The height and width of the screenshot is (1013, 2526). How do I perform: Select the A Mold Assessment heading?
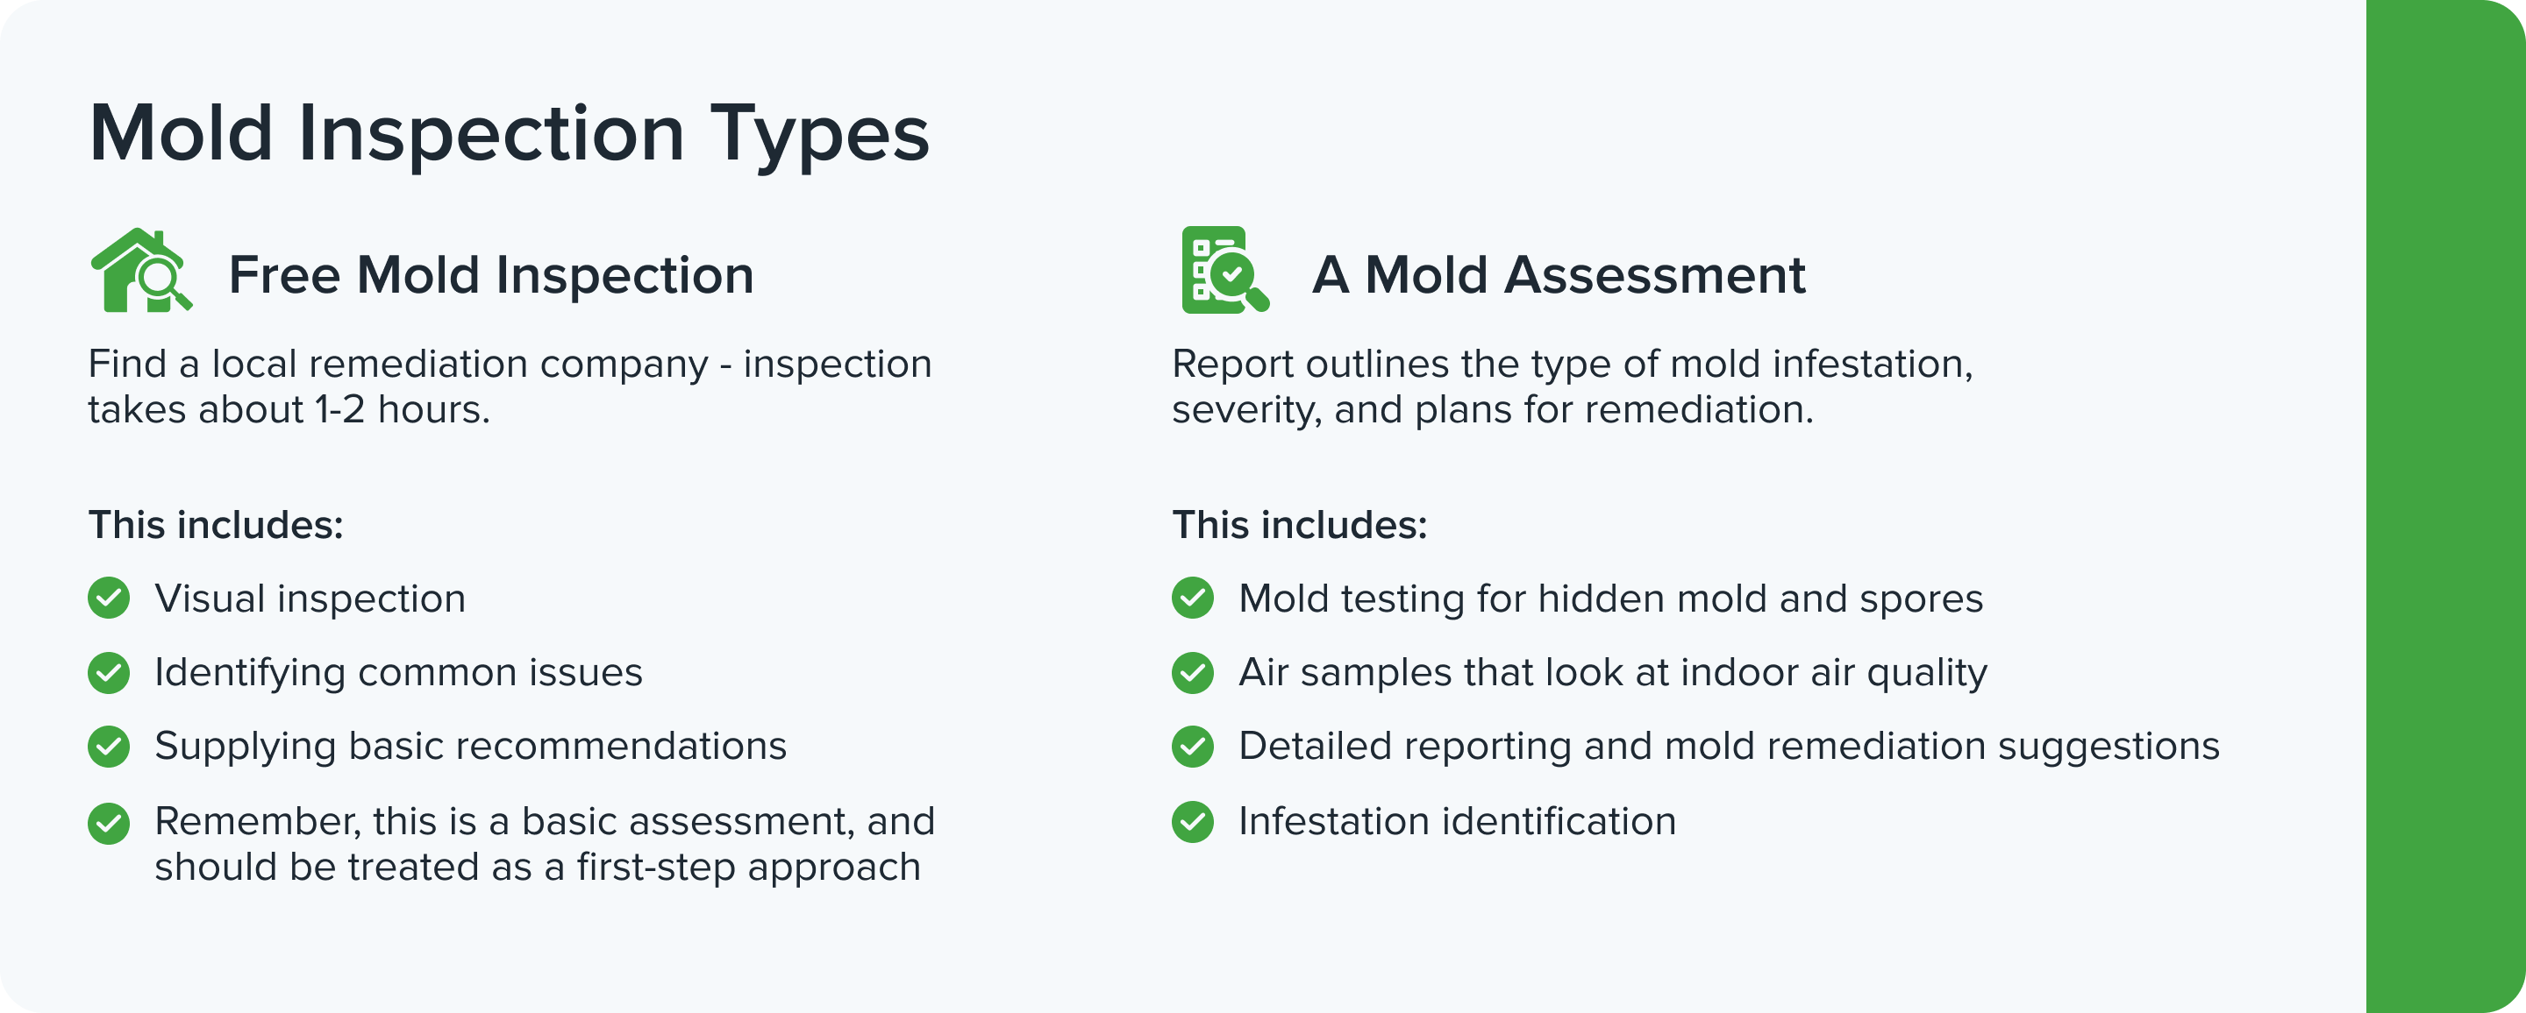[1559, 275]
